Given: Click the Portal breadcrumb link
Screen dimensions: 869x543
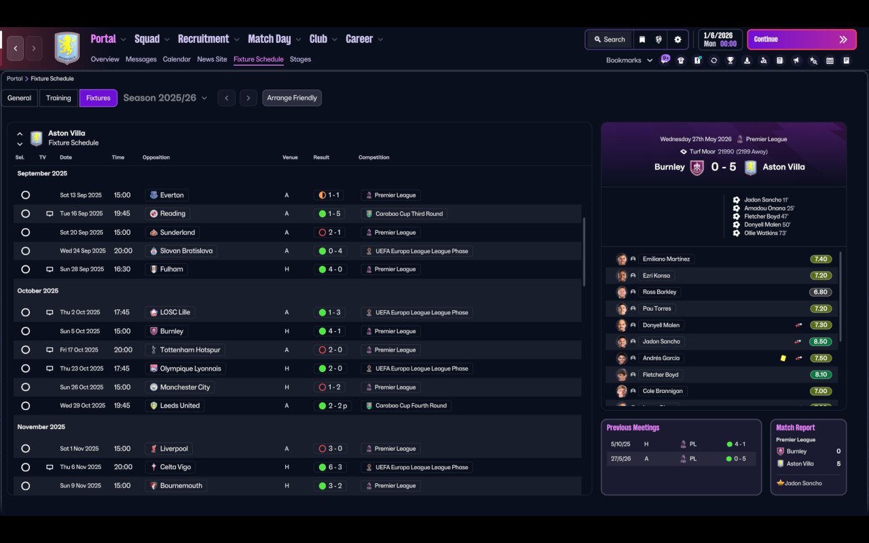Looking at the screenshot, I should [x=14, y=79].
